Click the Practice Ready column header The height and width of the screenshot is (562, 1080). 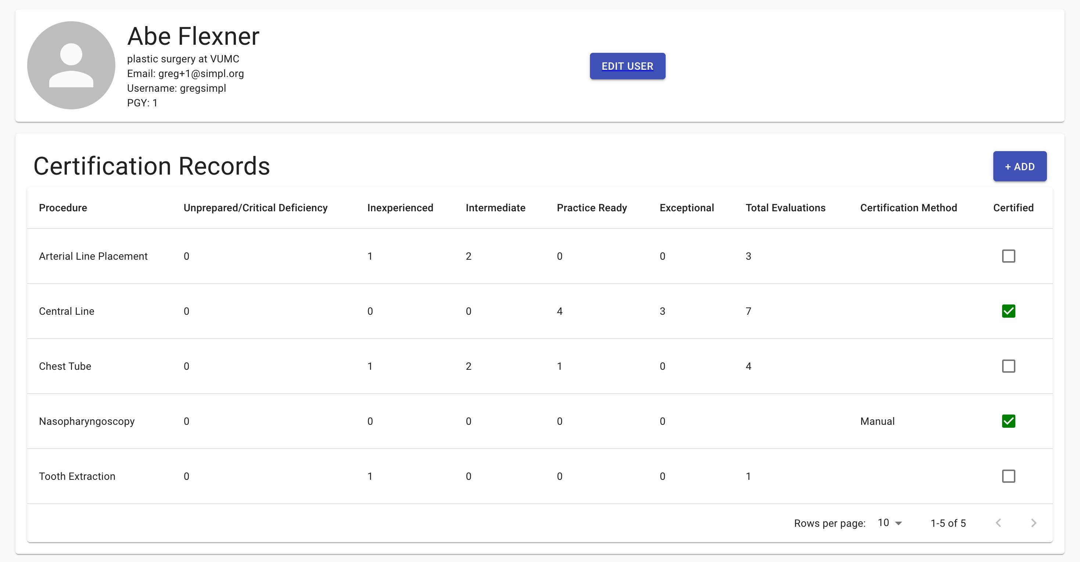(x=591, y=208)
